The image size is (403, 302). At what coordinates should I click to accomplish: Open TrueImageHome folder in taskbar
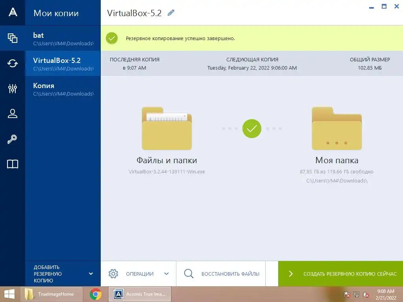point(52,294)
